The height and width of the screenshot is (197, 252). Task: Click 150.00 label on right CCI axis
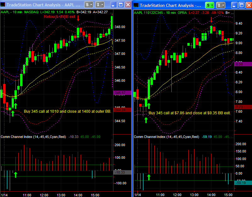[241, 151]
